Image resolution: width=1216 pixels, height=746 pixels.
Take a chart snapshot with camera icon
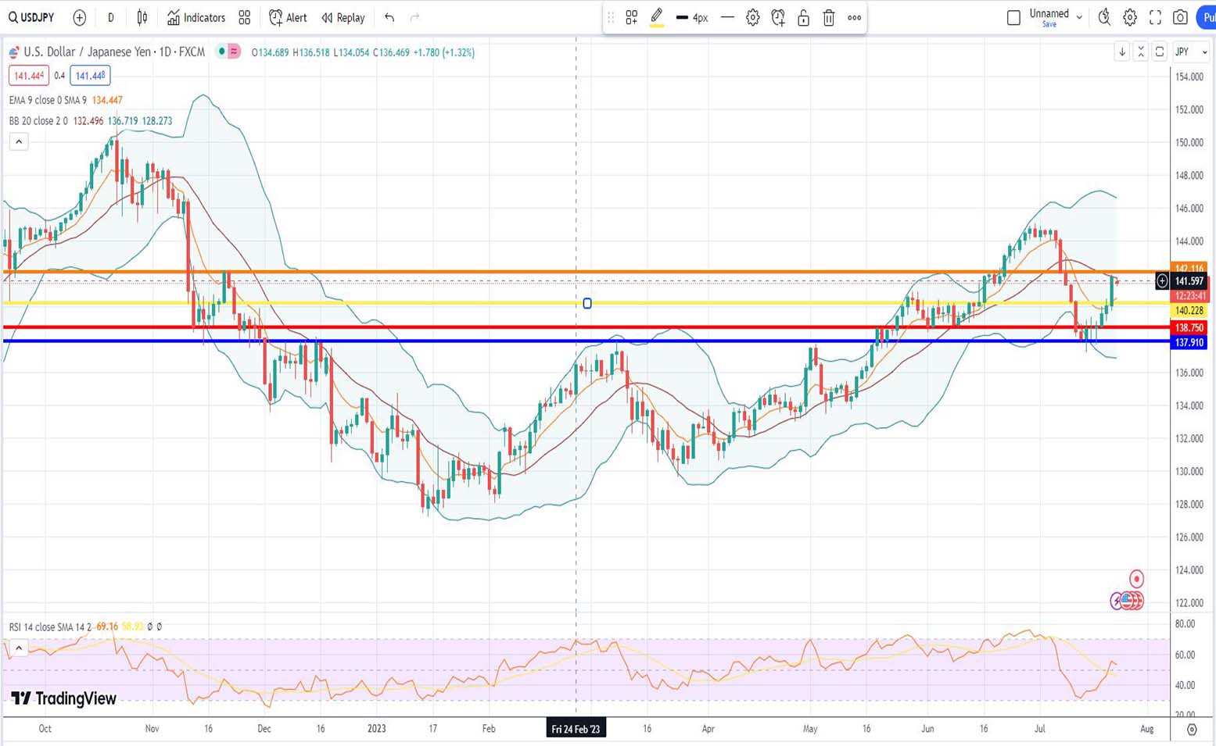(1180, 17)
